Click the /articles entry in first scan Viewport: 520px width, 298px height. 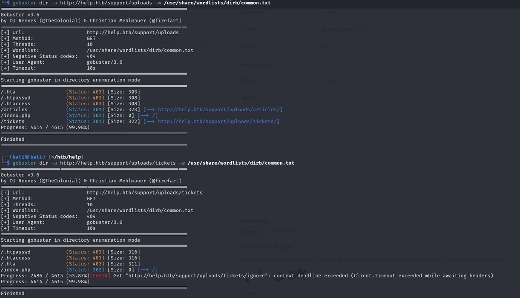(x=14, y=110)
